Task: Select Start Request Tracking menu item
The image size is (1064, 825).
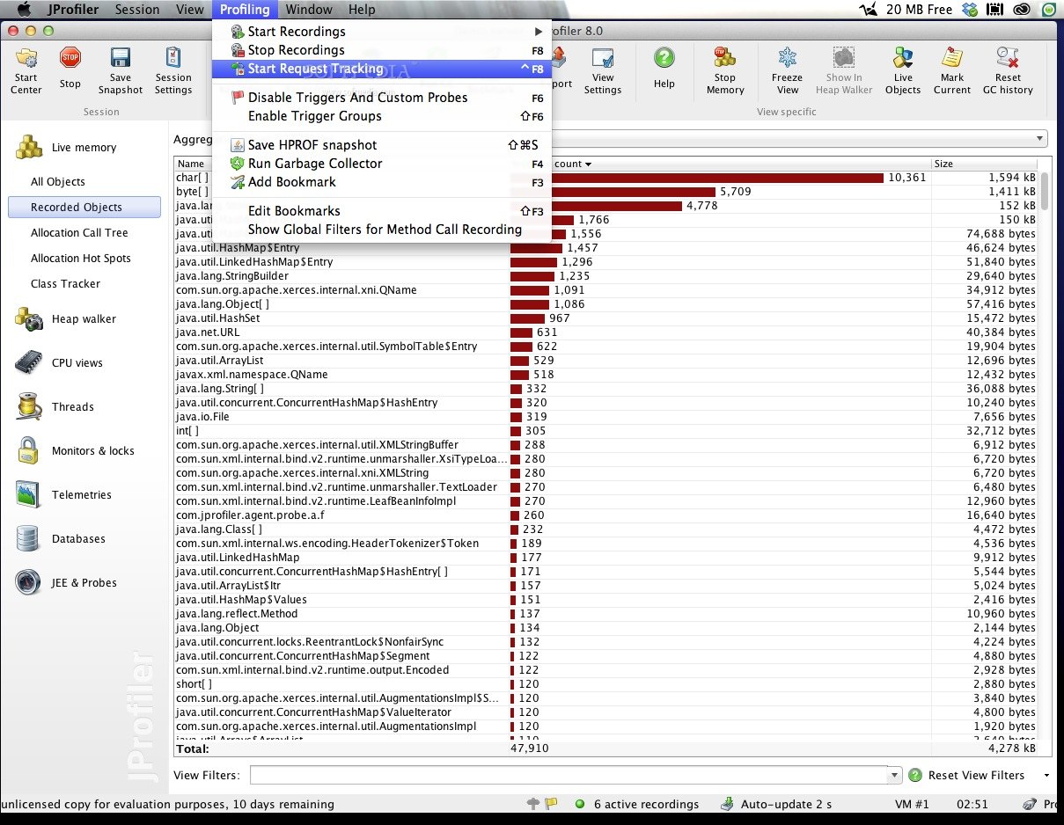Action: coord(381,69)
